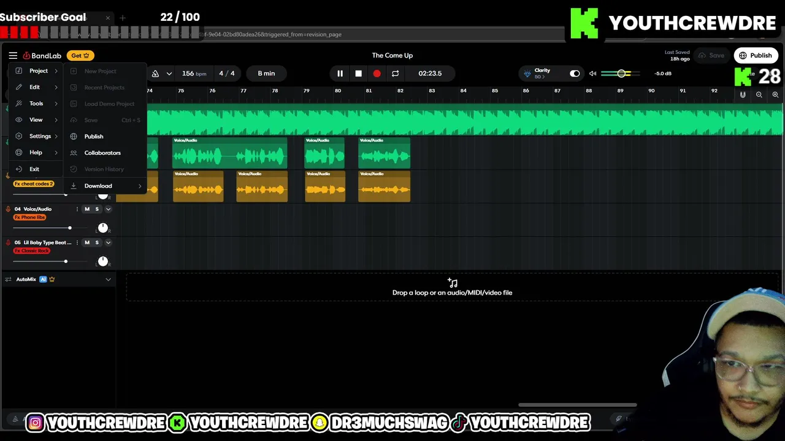Screen dimensions: 785x441
Task: Click the BandLab logo
Action: click(x=42, y=56)
